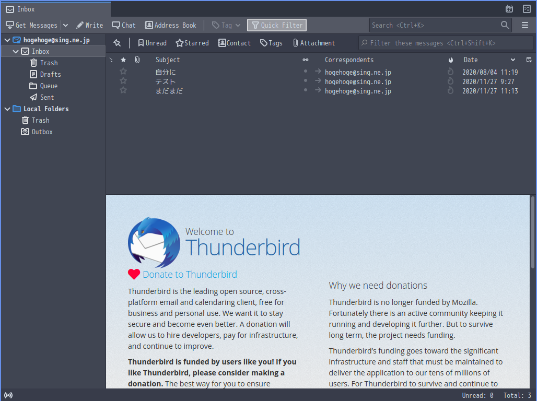
Task: Select hogehoge@sing.ne.jp account
Action: click(56, 40)
